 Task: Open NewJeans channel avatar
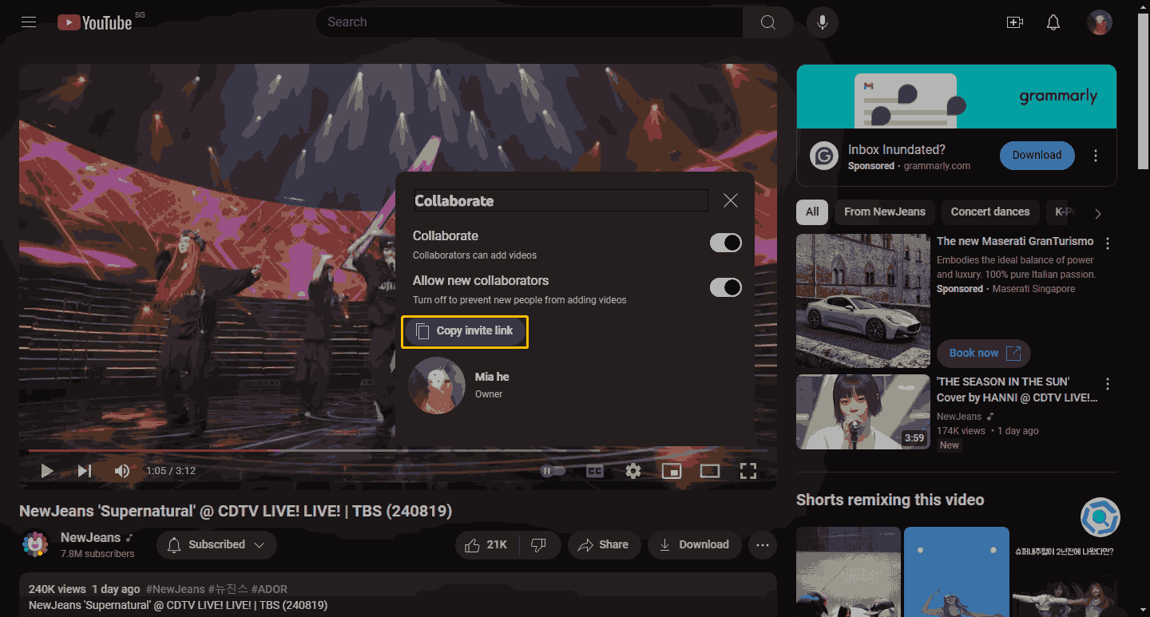pyautogui.click(x=35, y=544)
